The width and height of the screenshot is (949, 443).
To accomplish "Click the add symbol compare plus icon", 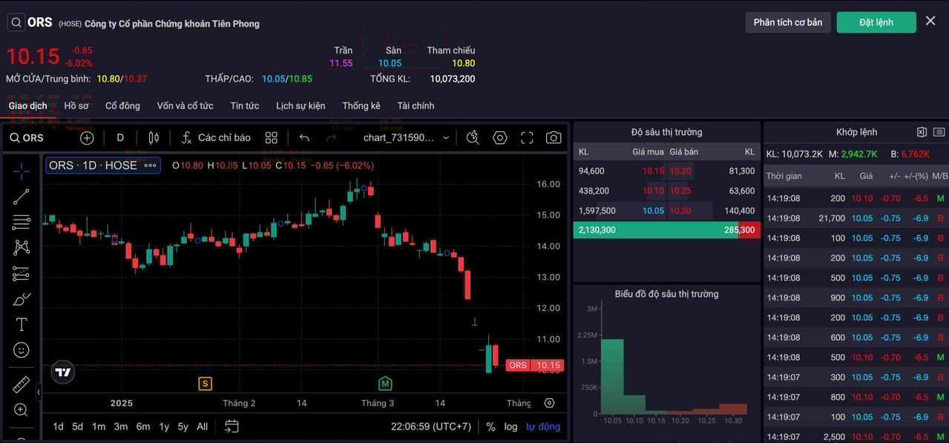I will [87, 138].
